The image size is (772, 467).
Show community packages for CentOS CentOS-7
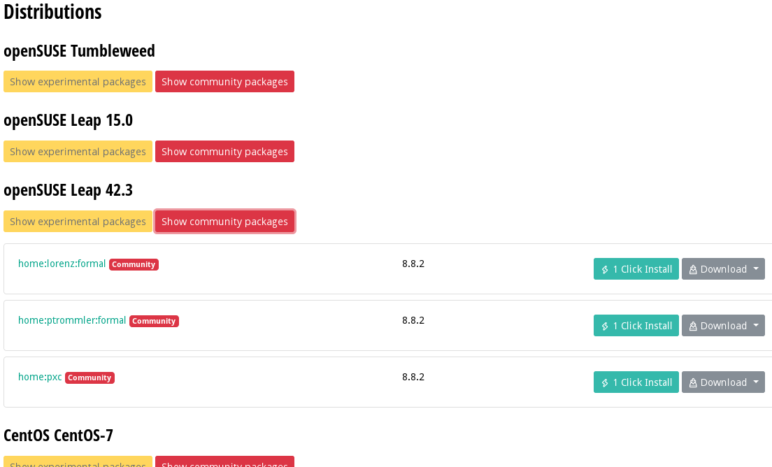tap(224, 461)
